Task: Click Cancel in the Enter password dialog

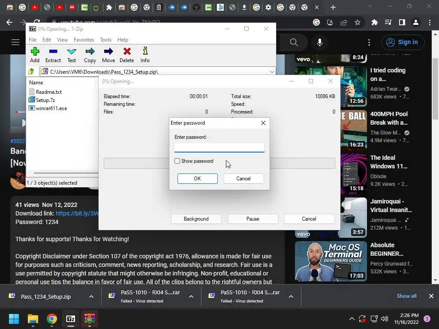Action: pos(244,179)
